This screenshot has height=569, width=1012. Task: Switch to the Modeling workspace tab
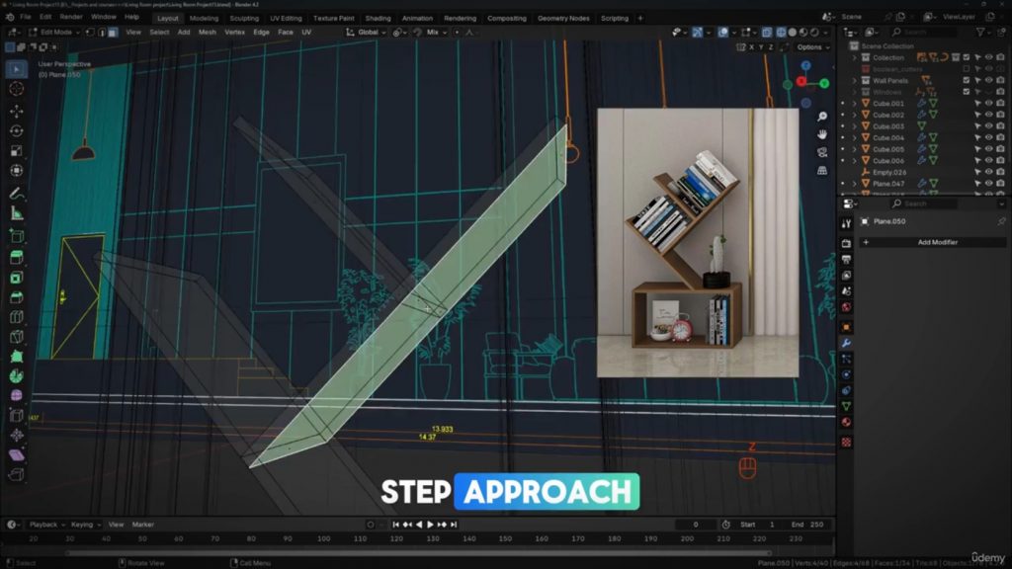point(204,18)
